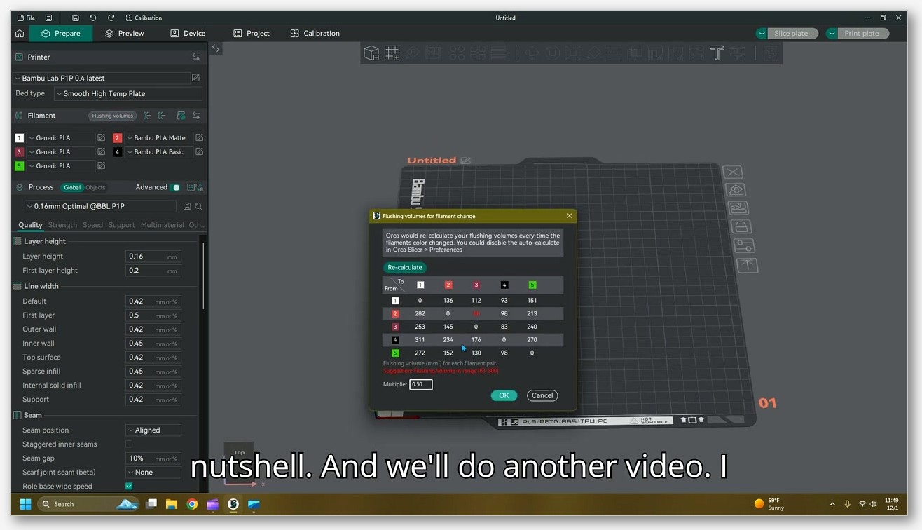Switch to the Device tab

[188, 33]
